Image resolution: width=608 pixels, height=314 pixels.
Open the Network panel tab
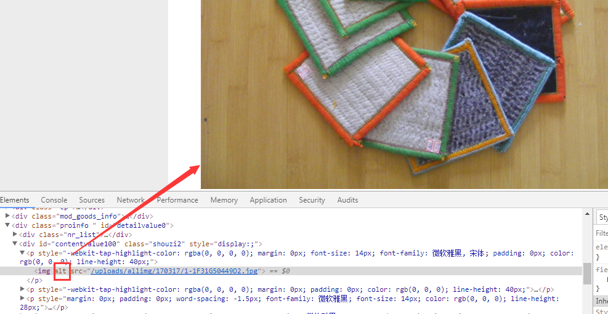(x=131, y=200)
